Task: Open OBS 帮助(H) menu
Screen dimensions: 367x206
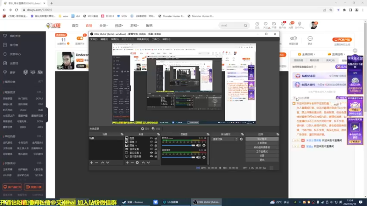Action: (x=167, y=39)
